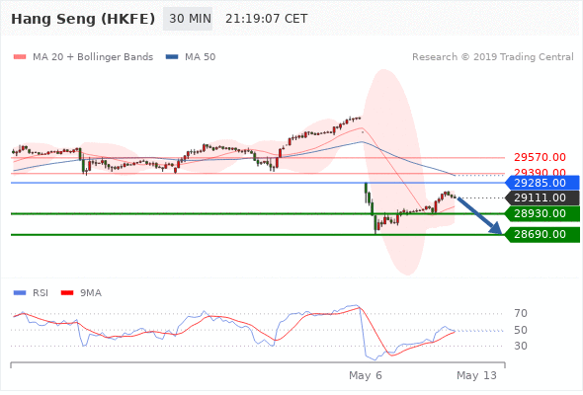The image size is (583, 395).
Task: Click the MA 50 legend text
Action: (x=200, y=57)
